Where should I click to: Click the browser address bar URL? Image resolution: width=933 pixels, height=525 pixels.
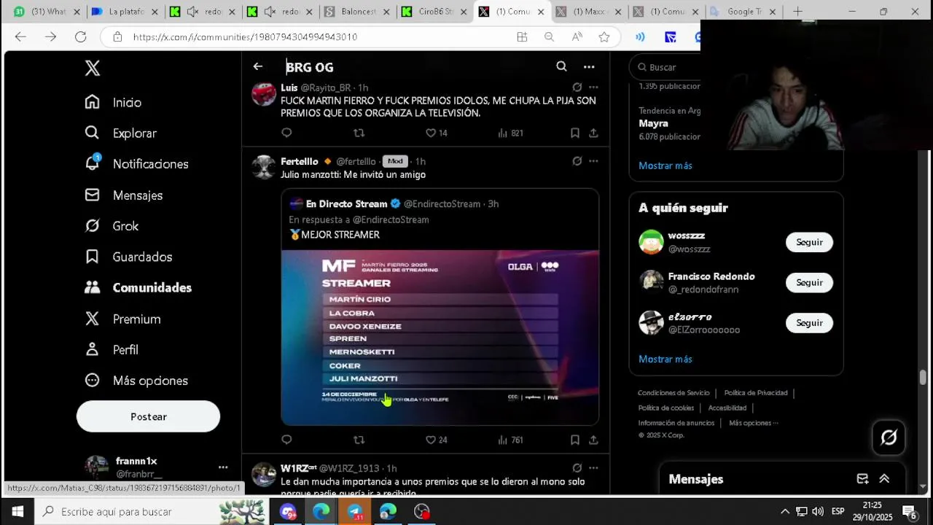pos(245,36)
